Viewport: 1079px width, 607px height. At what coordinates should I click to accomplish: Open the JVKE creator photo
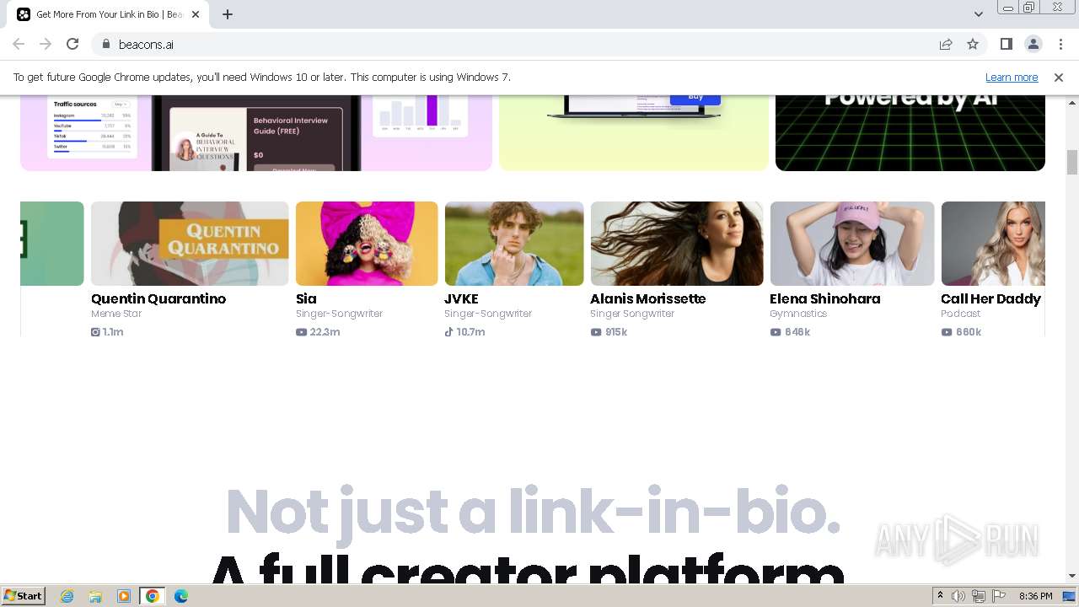pos(514,244)
